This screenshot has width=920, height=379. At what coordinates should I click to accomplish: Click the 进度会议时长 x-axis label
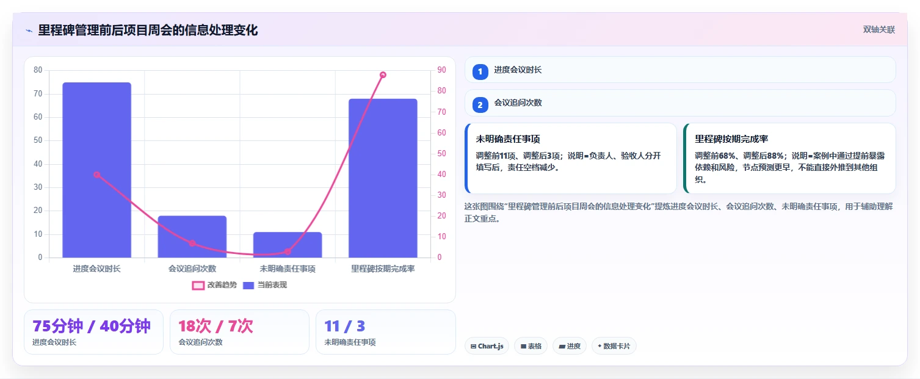[x=96, y=269]
